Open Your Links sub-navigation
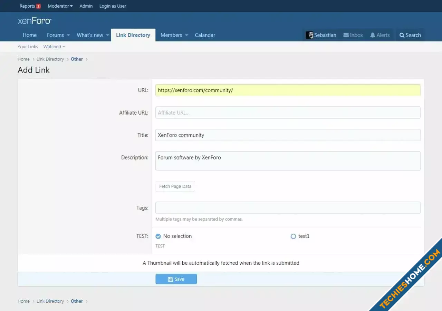442x311 pixels. pos(28,47)
